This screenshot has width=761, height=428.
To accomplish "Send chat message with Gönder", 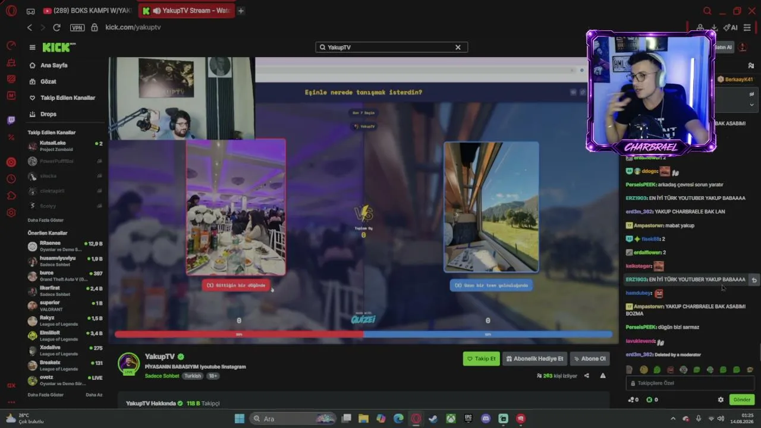I will (x=742, y=399).
